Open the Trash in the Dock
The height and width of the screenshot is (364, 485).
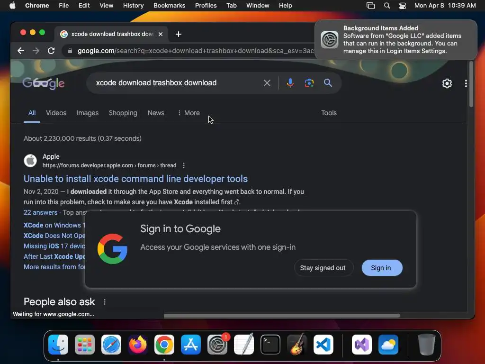[x=427, y=345]
